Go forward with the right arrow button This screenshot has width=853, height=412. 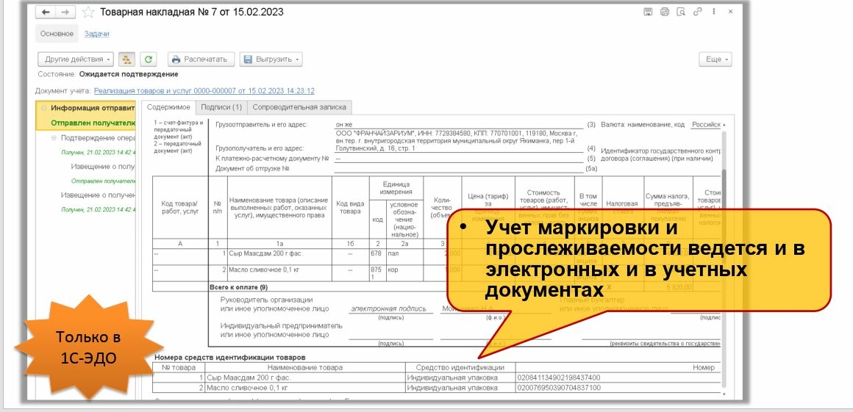click(x=65, y=12)
